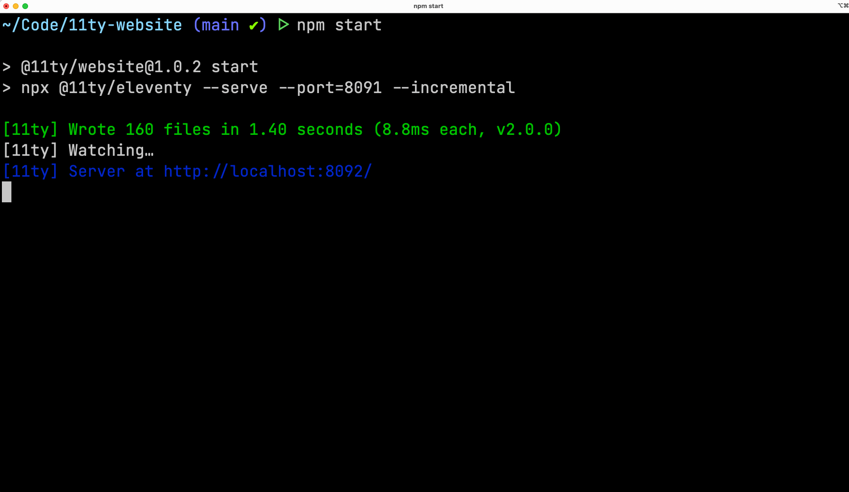The height and width of the screenshot is (492, 849).
Task: Click the yellow minimize window button
Action: [16, 6]
